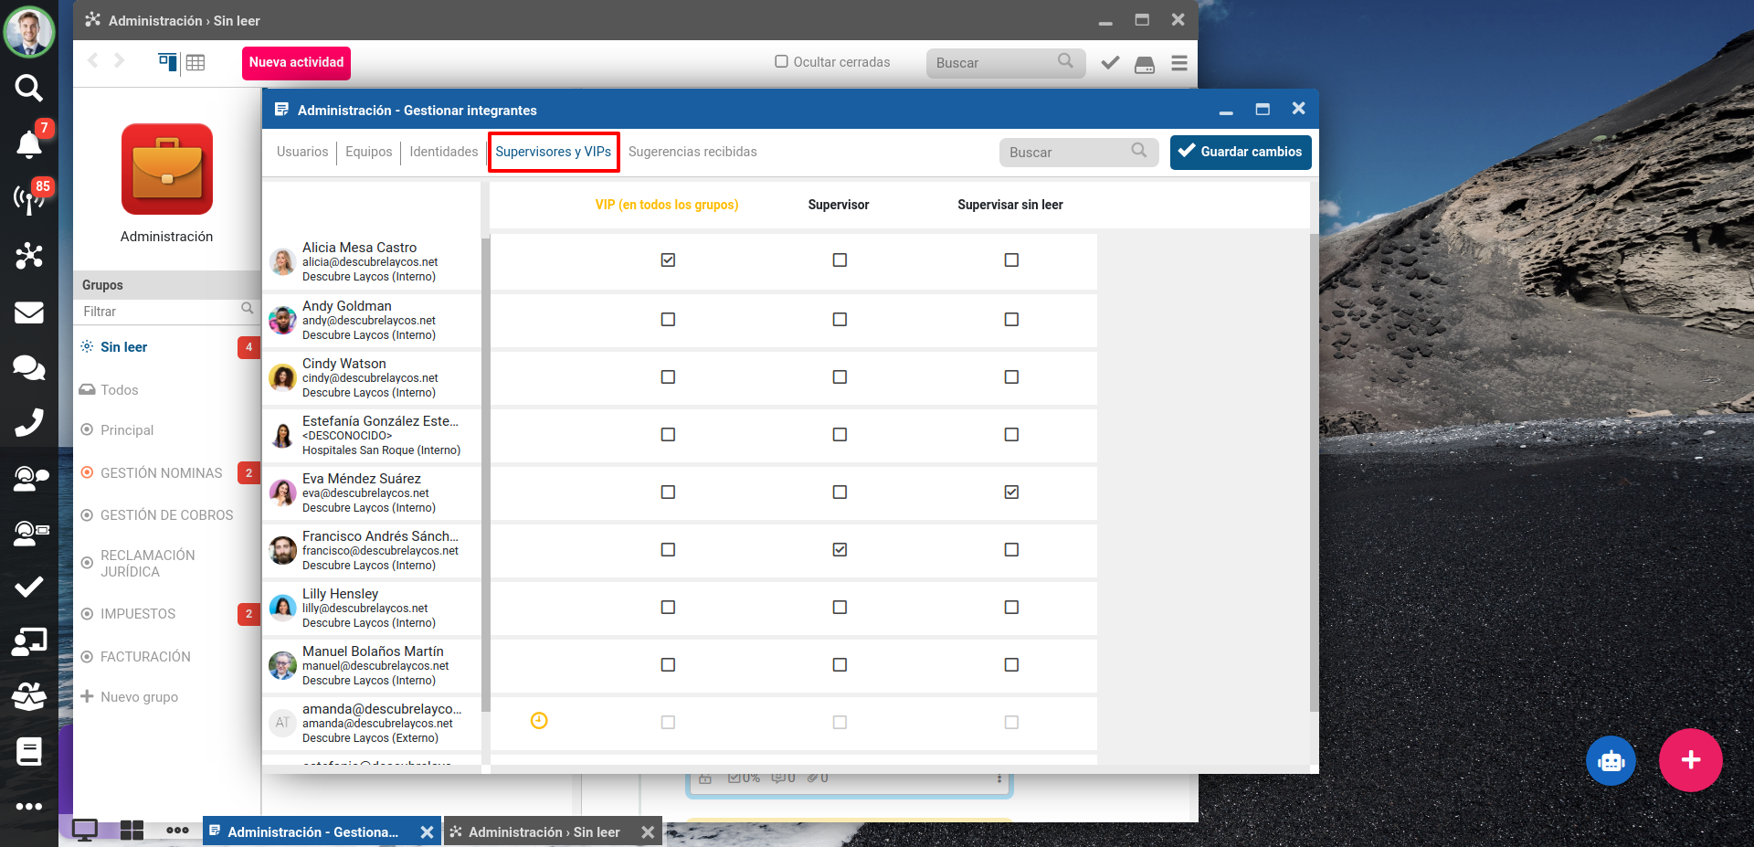Open the mail envelope icon in sidebar

click(x=29, y=312)
